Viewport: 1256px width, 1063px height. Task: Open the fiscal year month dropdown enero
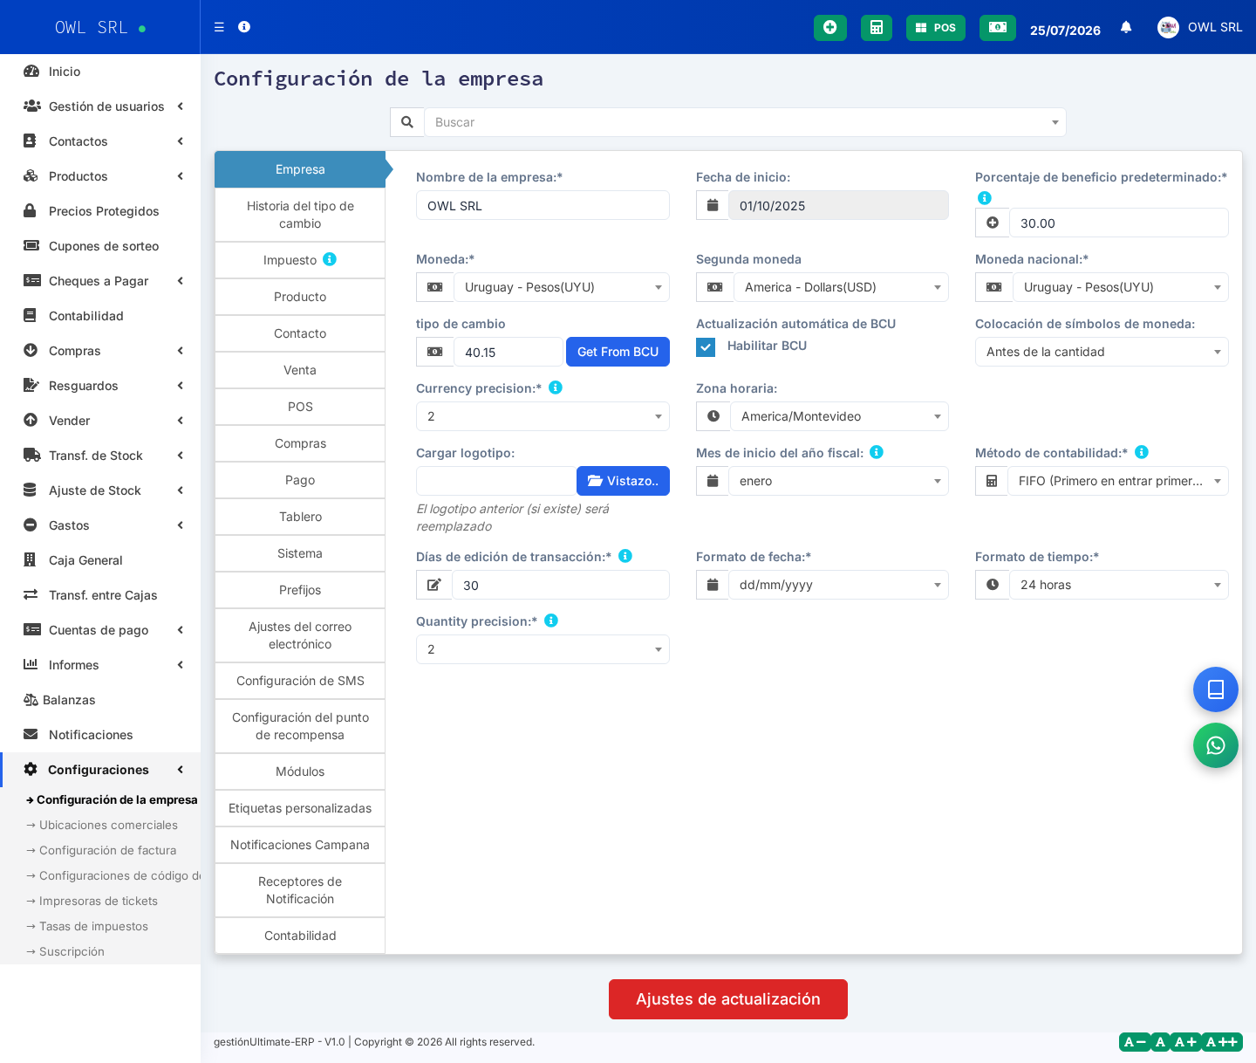(x=838, y=481)
